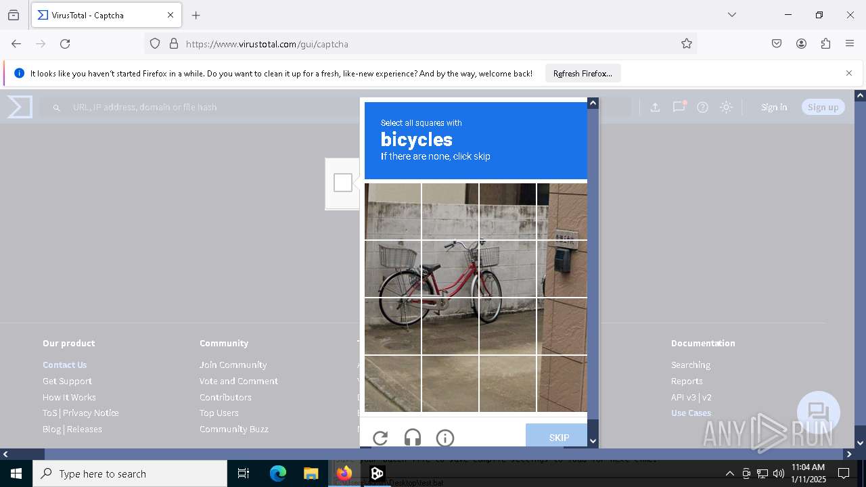Screen dimensions: 866x487
Task: Select tile showing front basket and handlebars
Action: [507, 269]
